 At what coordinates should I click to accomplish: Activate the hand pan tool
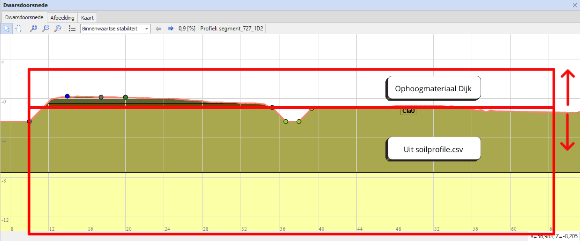19,29
